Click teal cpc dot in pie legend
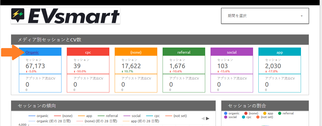The height and width of the screenshot is (126, 322). coord(243,117)
